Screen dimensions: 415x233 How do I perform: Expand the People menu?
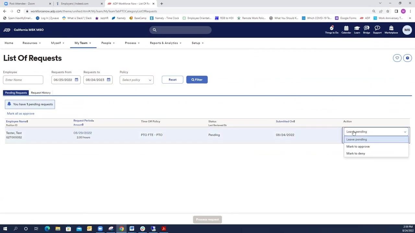108,43
